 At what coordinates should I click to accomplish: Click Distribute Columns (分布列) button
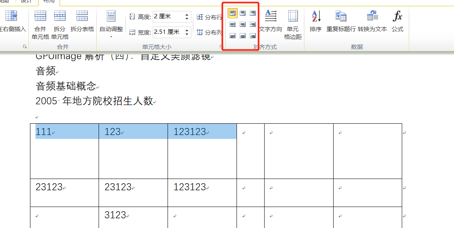pos(209,32)
